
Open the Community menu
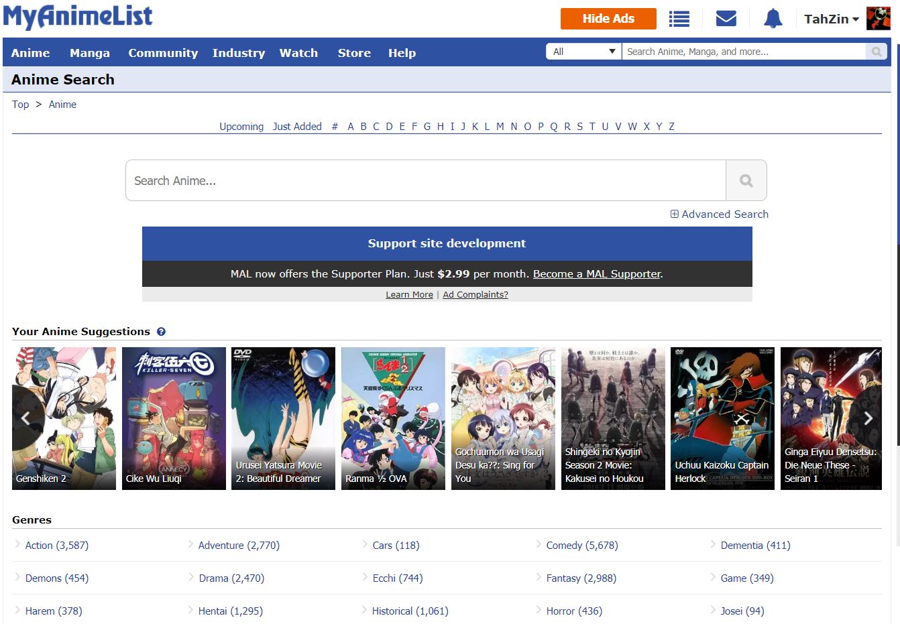point(163,53)
